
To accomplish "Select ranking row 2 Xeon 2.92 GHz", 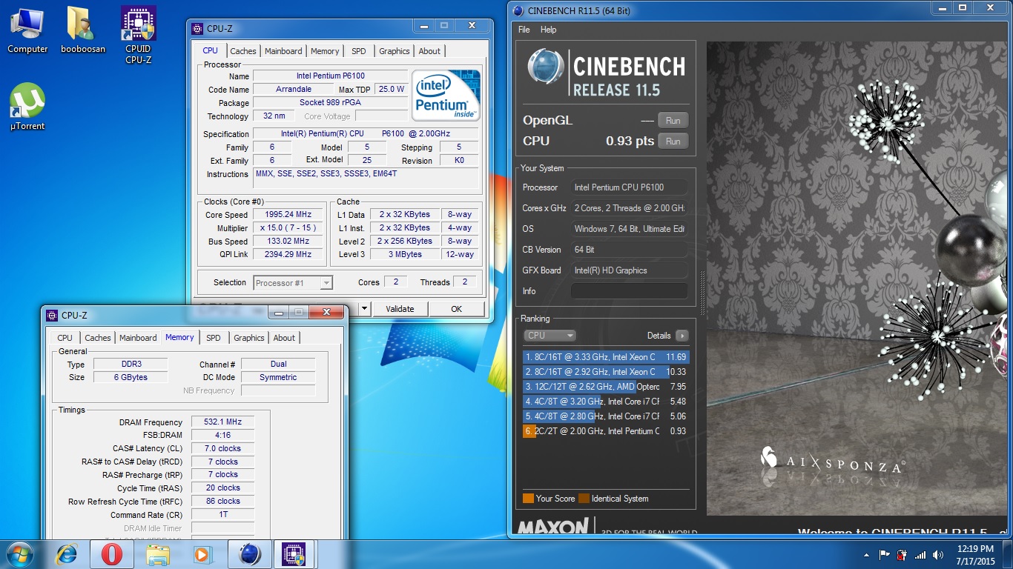I will point(606,372).
